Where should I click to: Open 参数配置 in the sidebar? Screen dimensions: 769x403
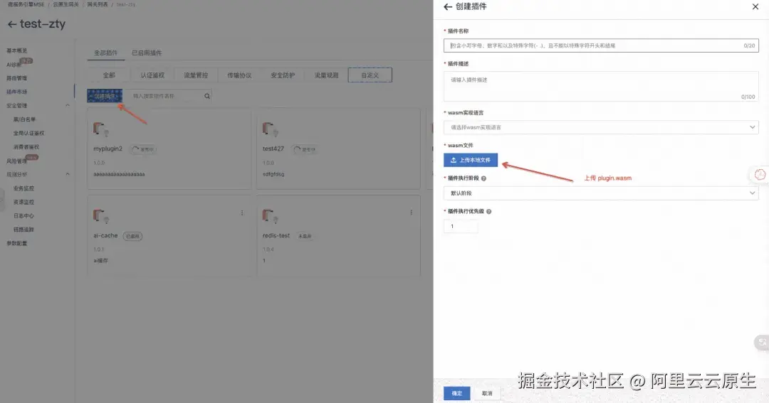[x=16, y=243]
